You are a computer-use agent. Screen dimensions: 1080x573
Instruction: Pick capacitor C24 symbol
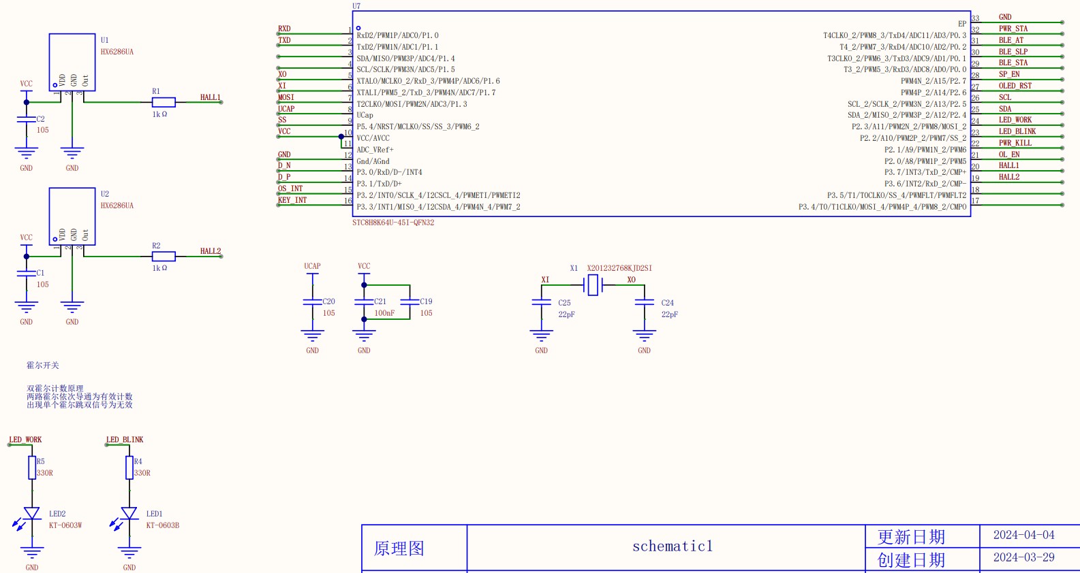tap(644, 304)
